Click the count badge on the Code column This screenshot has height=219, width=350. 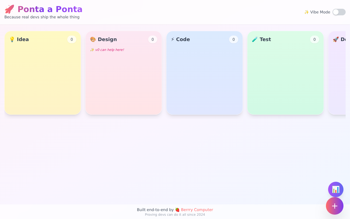234,39
